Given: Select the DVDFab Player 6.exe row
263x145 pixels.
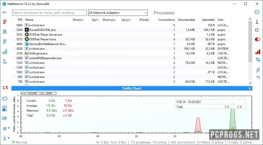Looking at the screenshot, I should tap(121, 39).
